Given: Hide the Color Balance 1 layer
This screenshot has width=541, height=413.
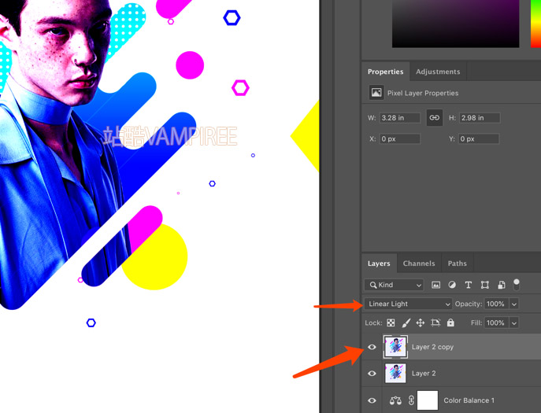Looking at the screenshot, I should coord(372,400).
